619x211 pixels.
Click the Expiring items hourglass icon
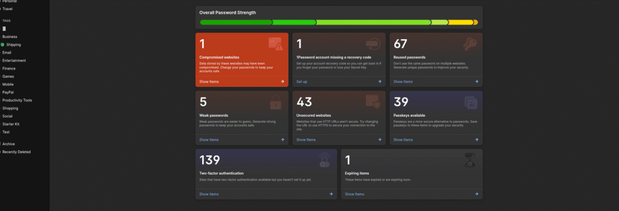point(469,160)
